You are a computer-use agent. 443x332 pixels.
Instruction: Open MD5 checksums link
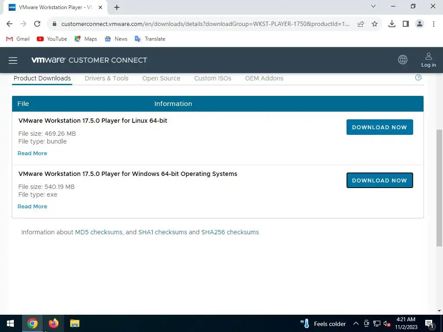pyautogui.click(x=99, y=232)
